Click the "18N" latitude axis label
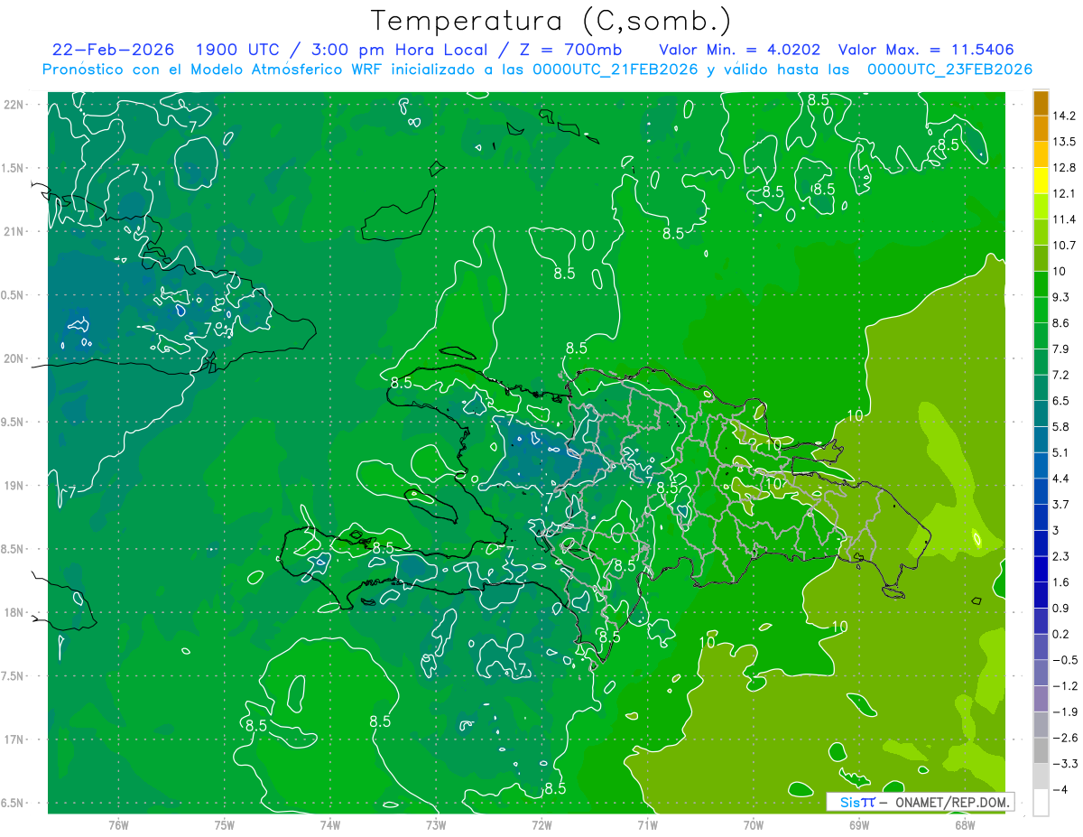The width and height of the screenshot is (1083, 837). (15, 612)
